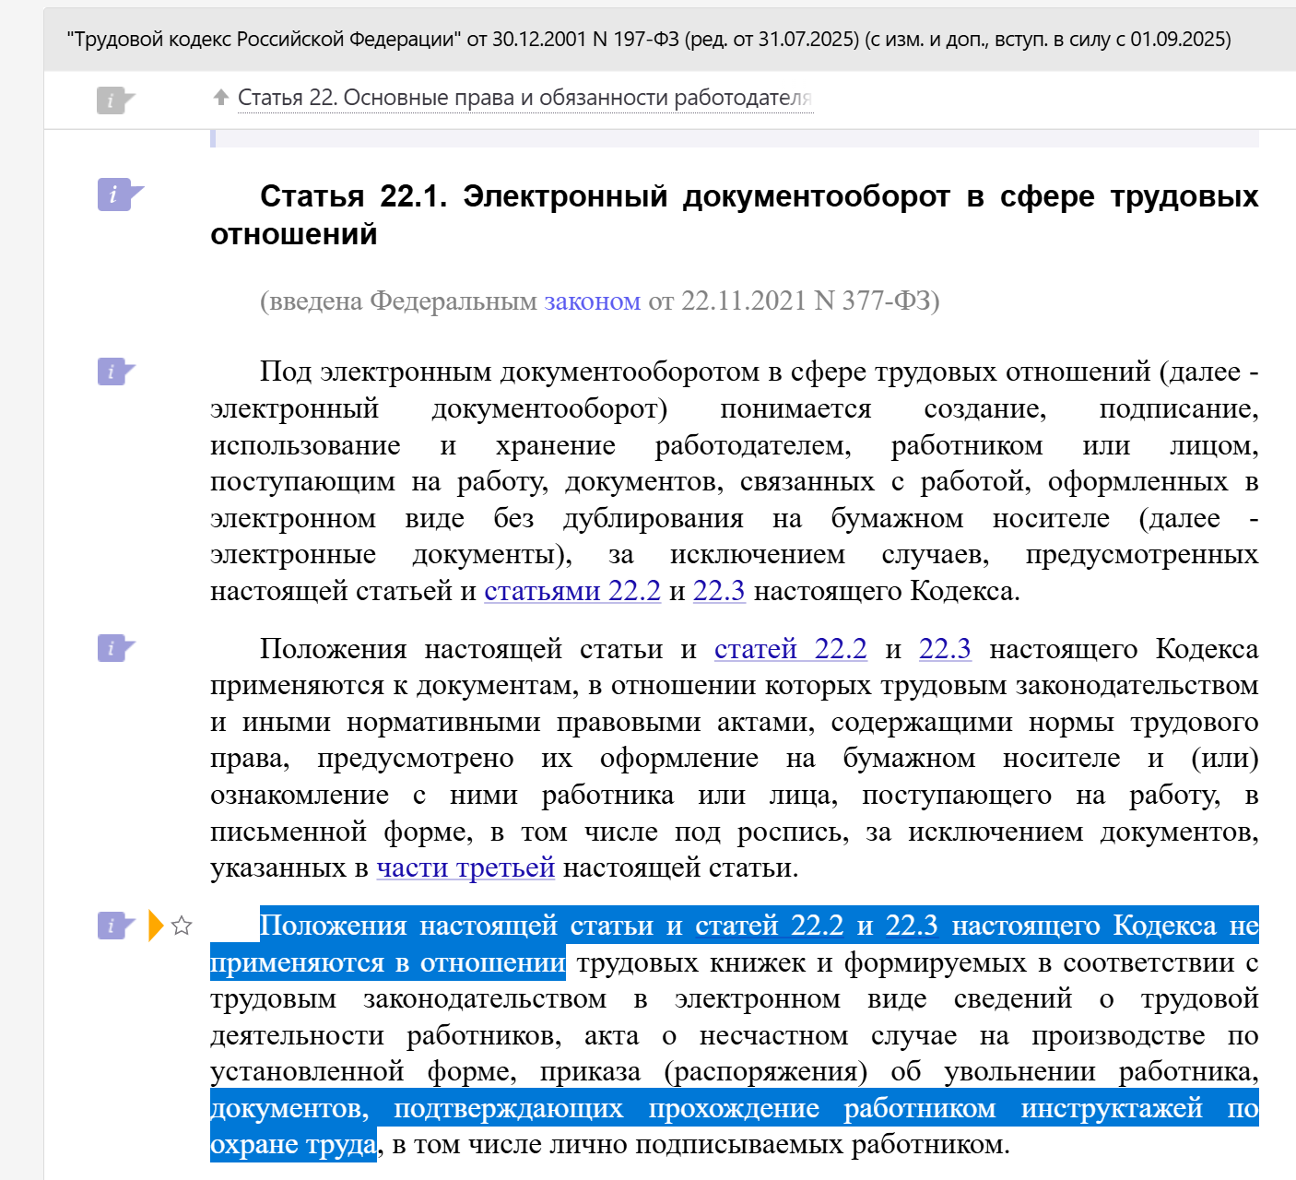Click the up arrow icon before Статья 22
Image resolution: width=1296 pixels, height=1180 pixels.
pos(220,98)
